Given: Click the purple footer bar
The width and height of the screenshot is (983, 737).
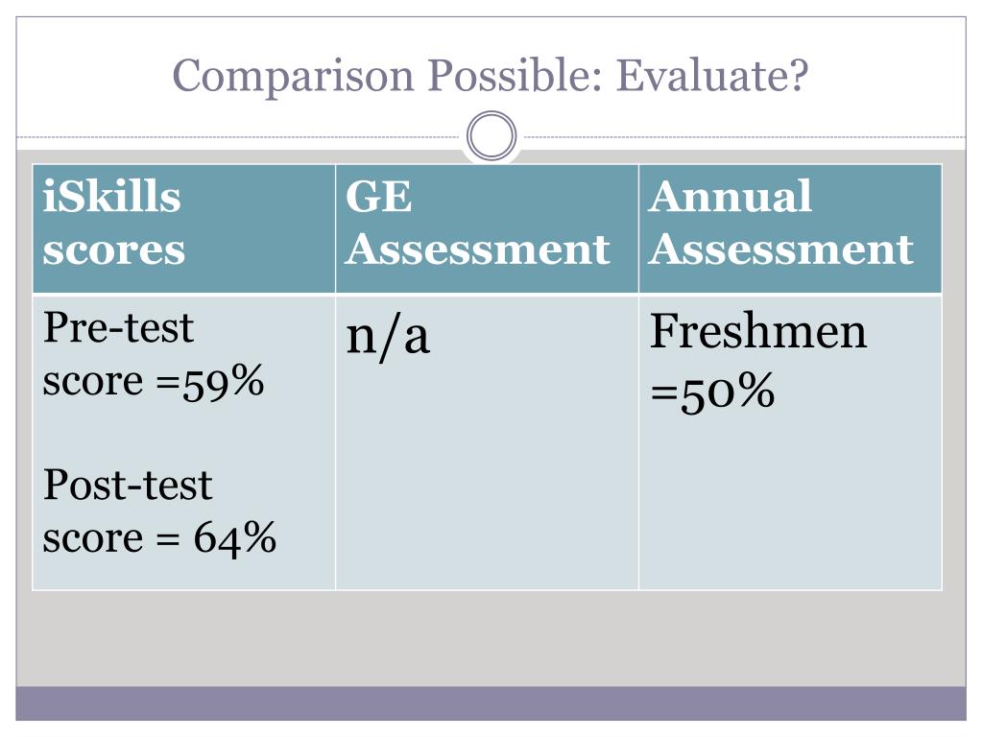Looking at the screenshot, I should tap(491, 703).
